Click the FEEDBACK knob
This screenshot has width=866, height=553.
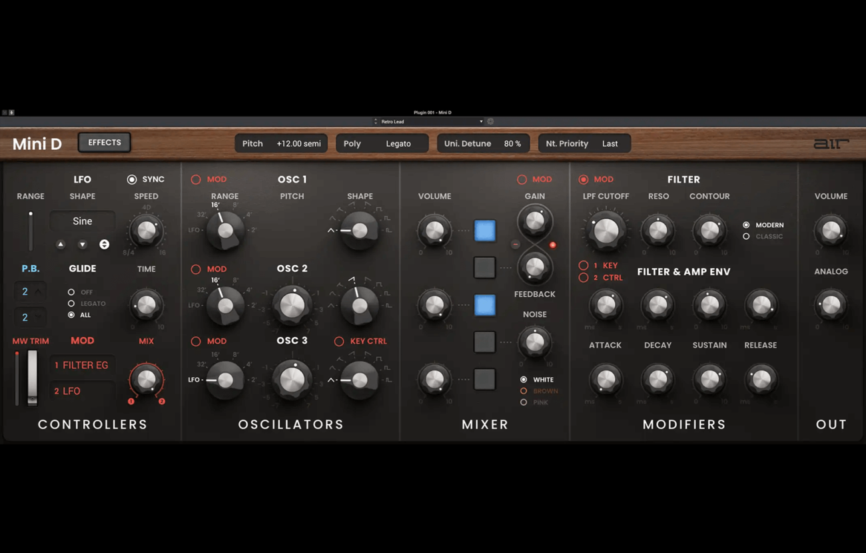click(x=534, y=267)
